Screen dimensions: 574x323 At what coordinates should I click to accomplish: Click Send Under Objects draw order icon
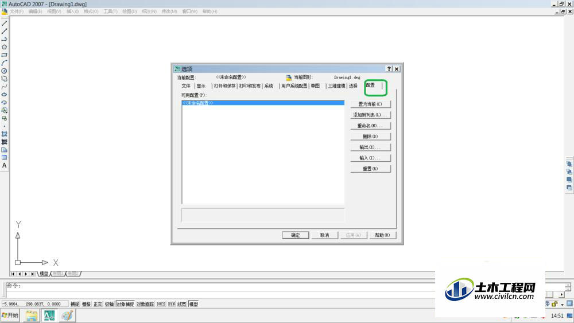(x=569, y=188)
